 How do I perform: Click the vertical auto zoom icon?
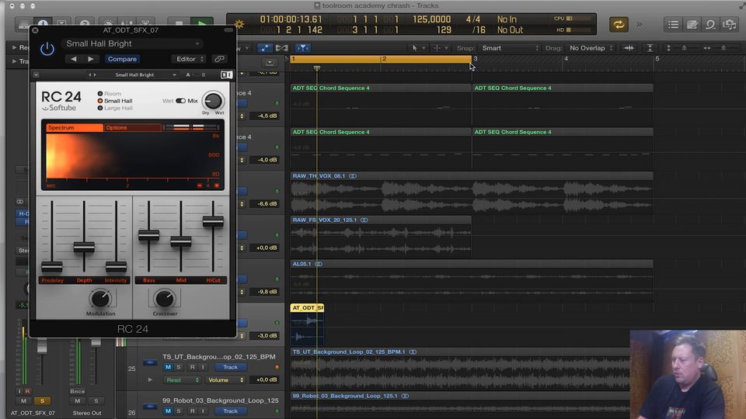650,48
